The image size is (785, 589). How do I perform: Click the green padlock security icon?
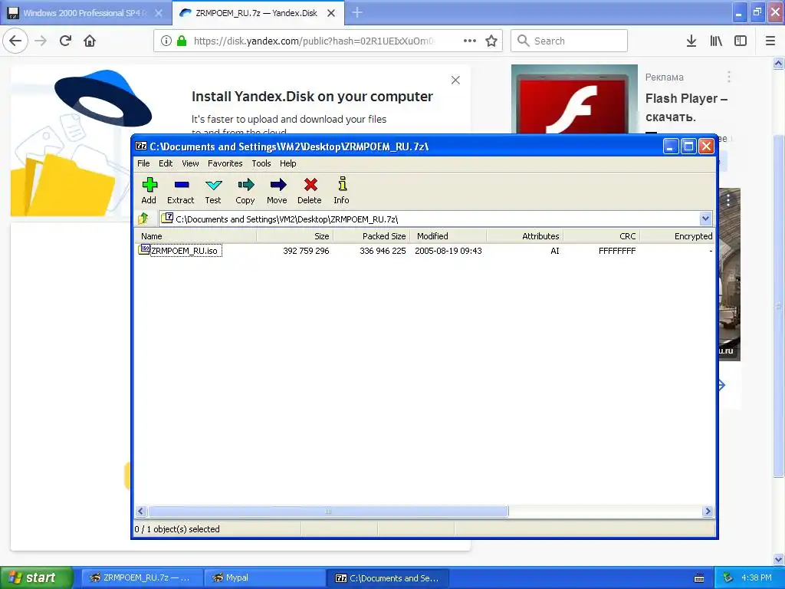pos(182,41)
